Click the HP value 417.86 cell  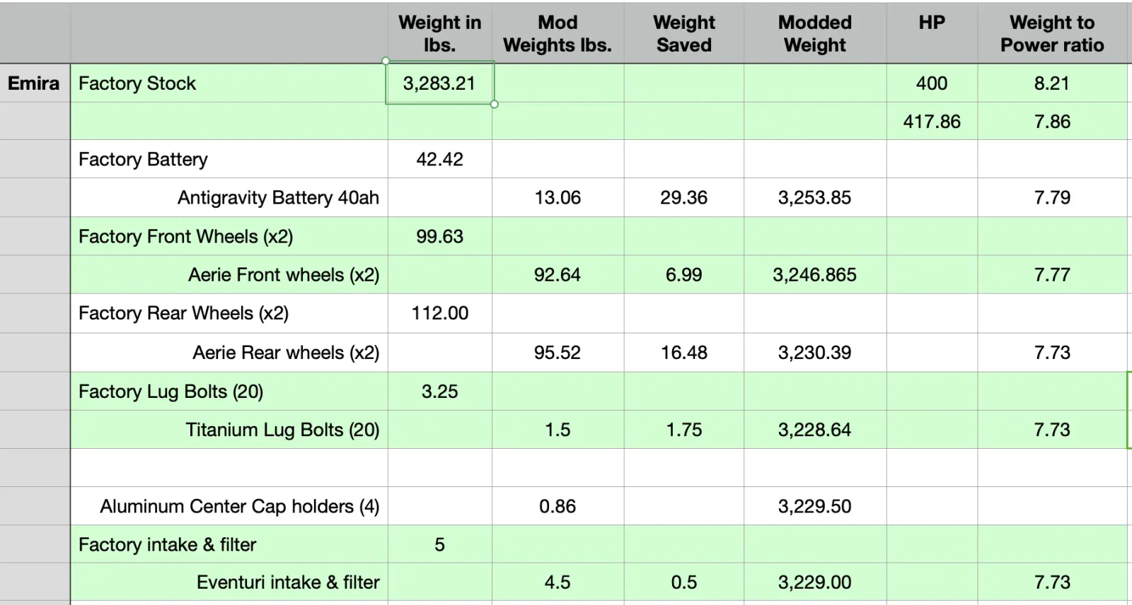931,122
